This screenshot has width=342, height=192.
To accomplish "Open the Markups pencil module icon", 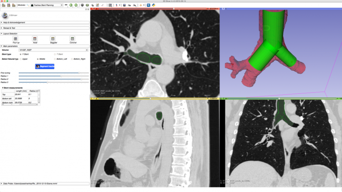I will [103, 5].
